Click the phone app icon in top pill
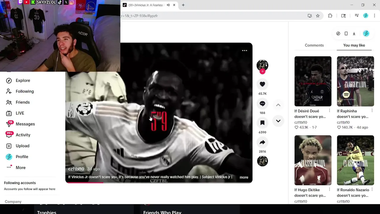 [346, 34]
